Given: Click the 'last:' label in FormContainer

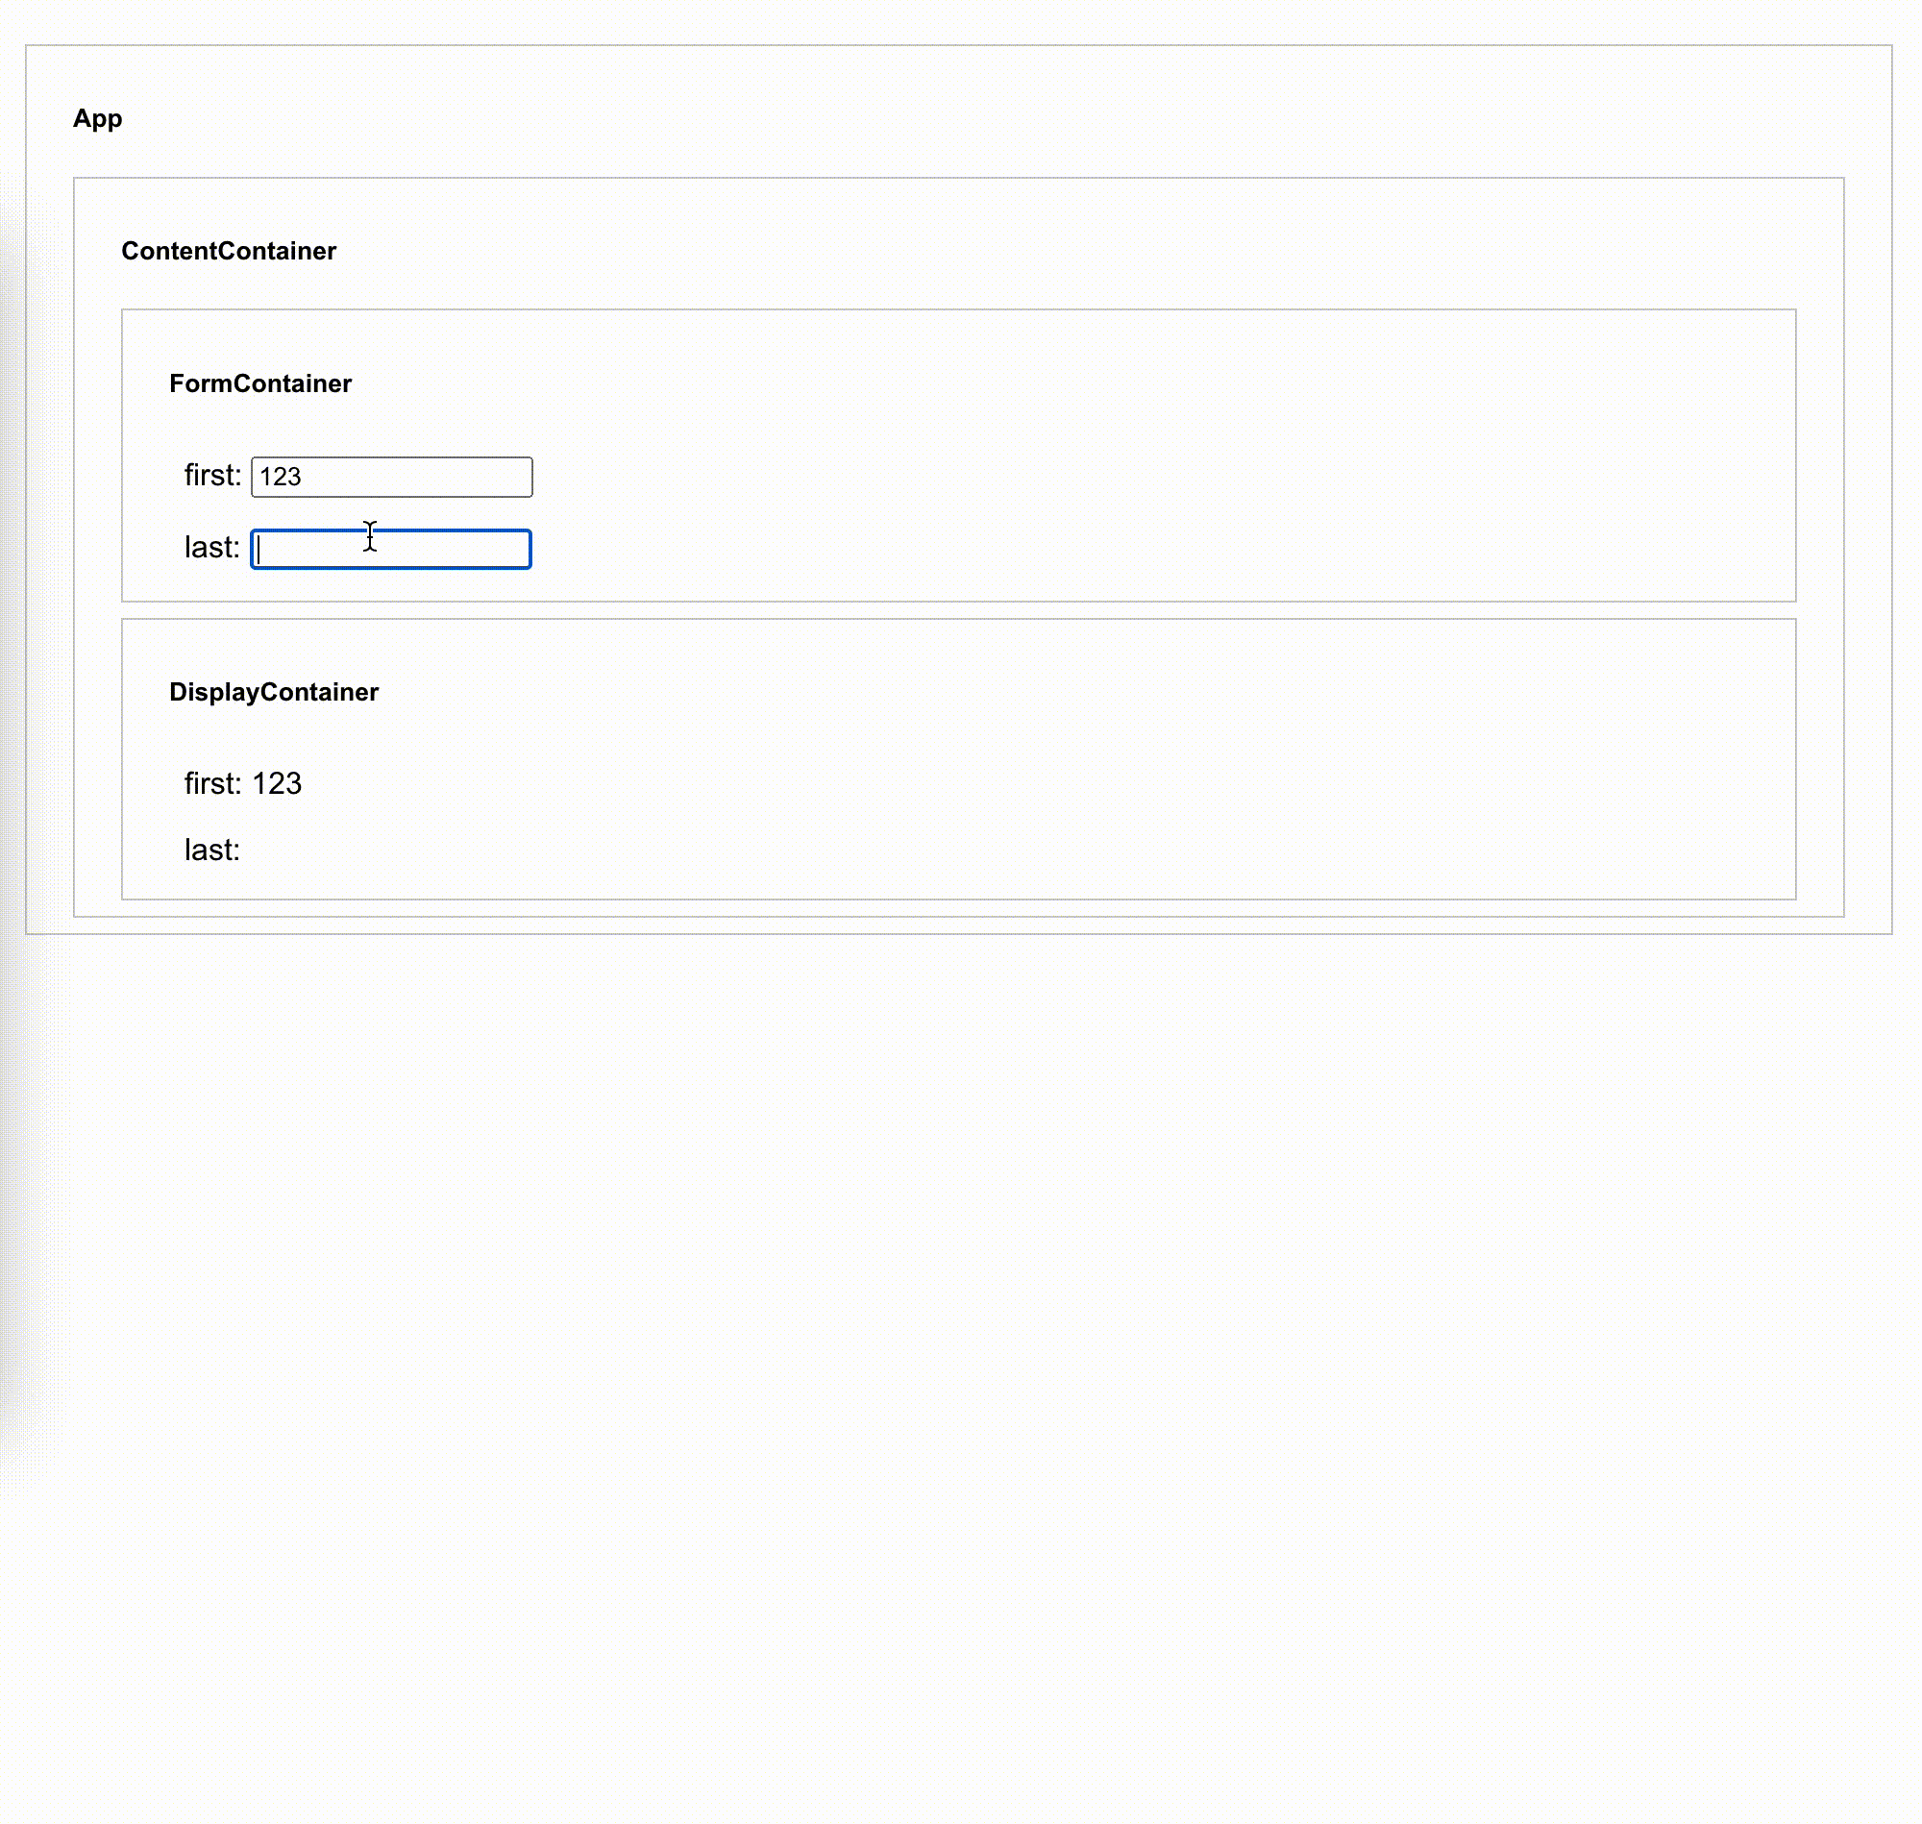Looking at the screenshot, I should [211, 548].
